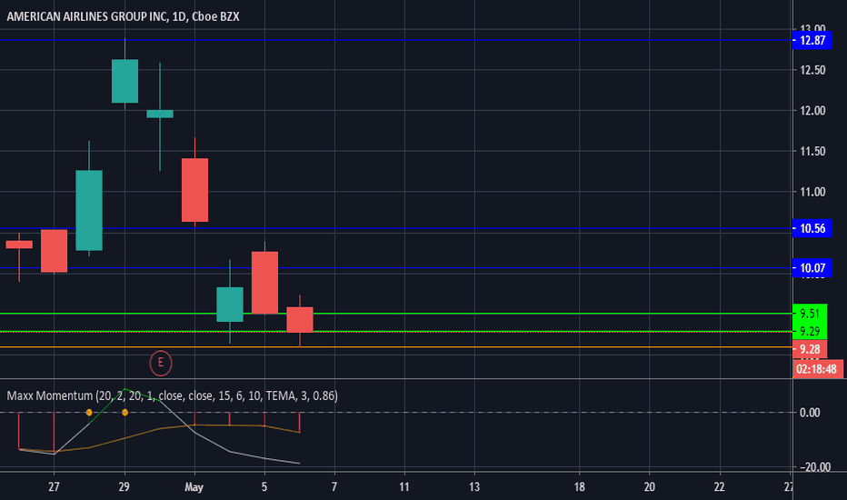
Task: Click the 29 date label on time axis
Action: pos(125,486)
